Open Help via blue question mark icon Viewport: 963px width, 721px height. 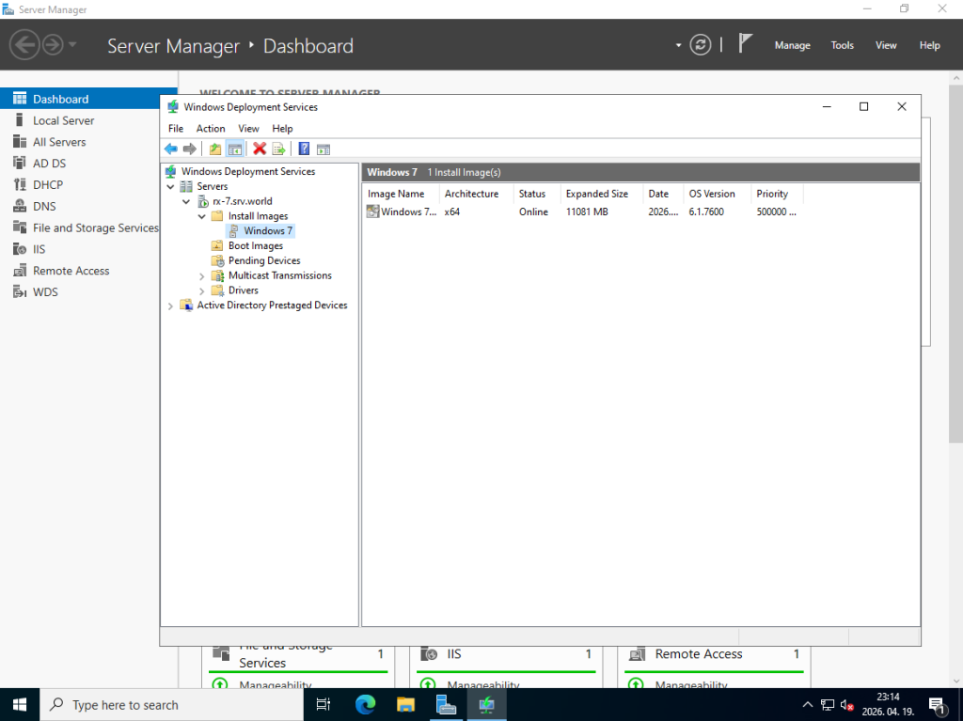[x=304, y=149]
